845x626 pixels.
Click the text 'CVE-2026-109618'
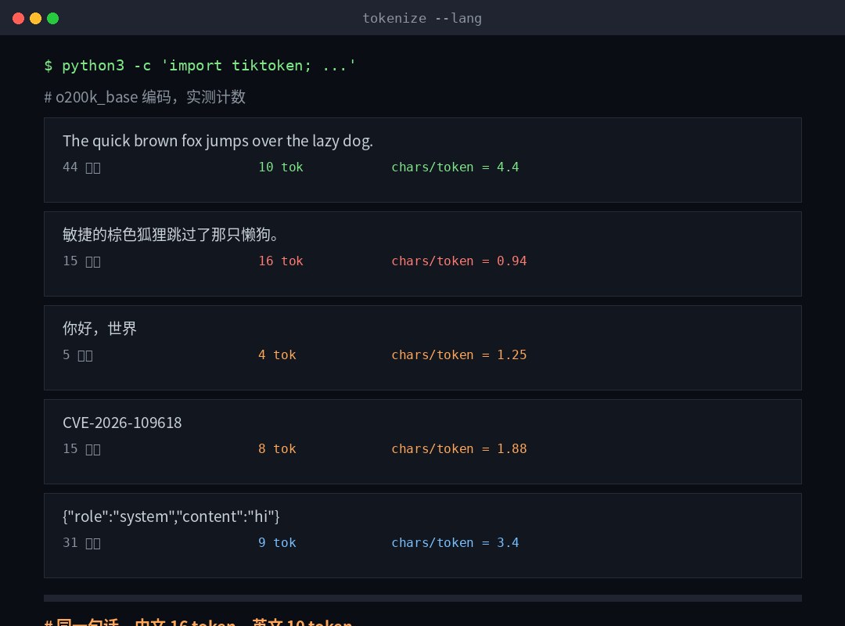point(122,423)
